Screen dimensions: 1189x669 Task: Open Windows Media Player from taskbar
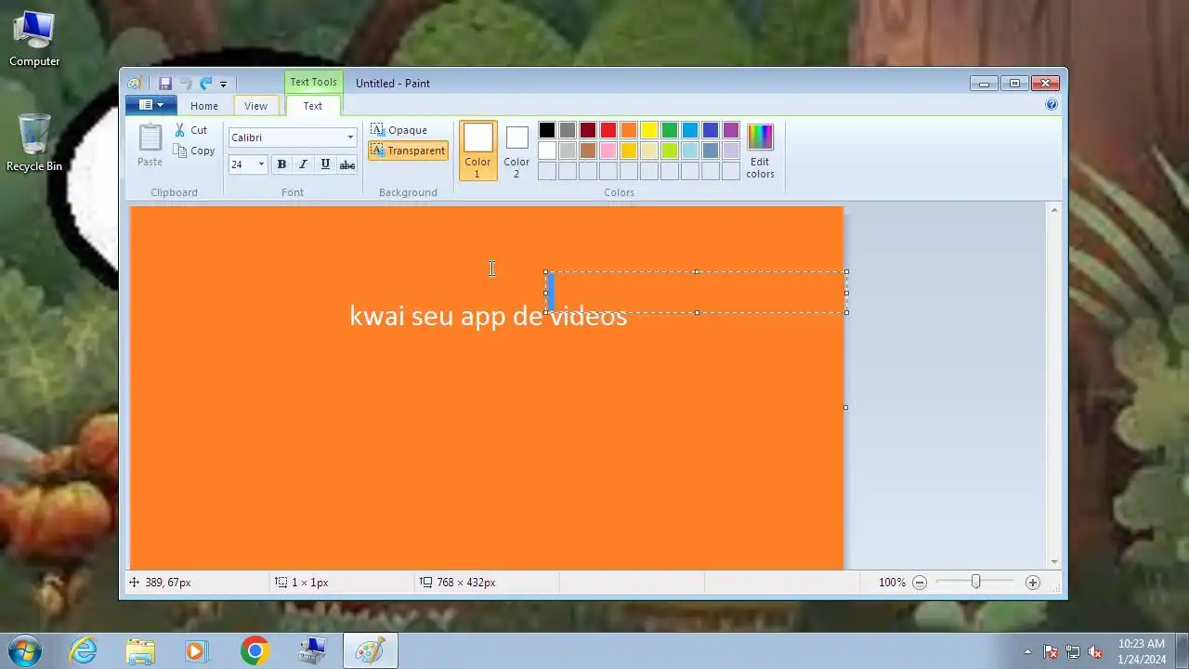pos(197,650)
